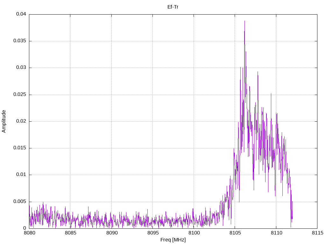Select the "Freq [MHz]" x-axis label
This screenshot has width=326, height=244.
[173, 240]
